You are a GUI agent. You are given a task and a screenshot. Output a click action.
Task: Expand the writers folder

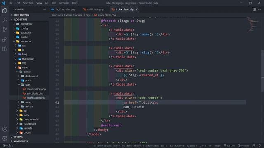pyautogui.click(x=29, y=106)
